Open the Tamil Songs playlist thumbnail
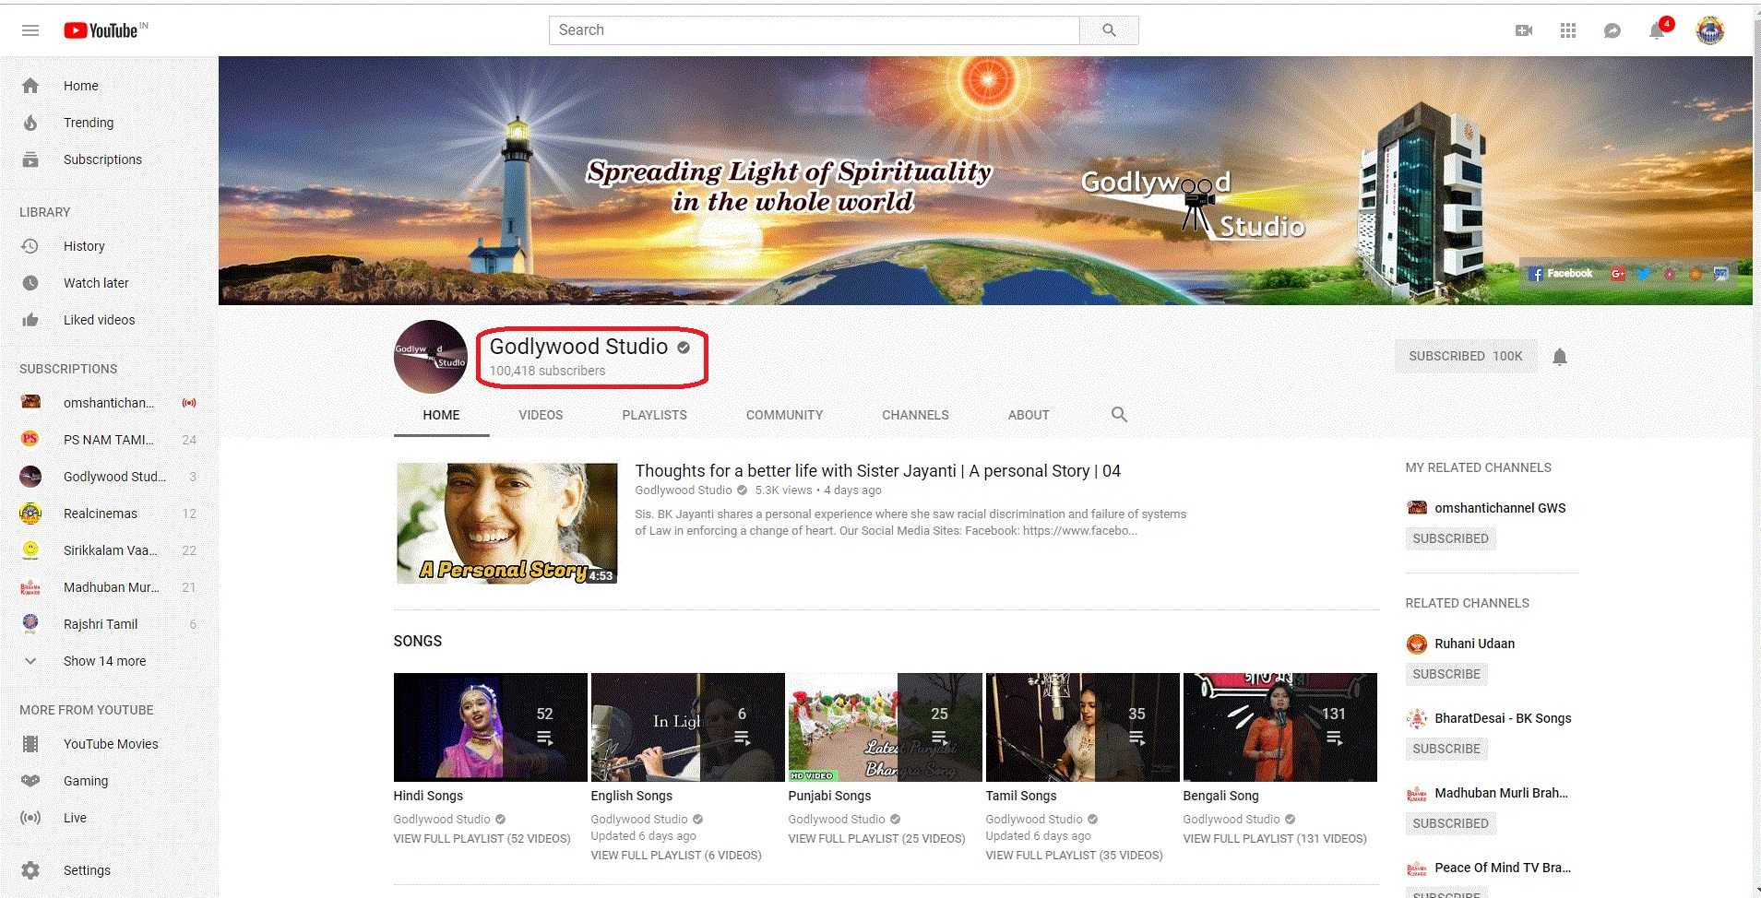1761x898 pixels. point(1082,727)
